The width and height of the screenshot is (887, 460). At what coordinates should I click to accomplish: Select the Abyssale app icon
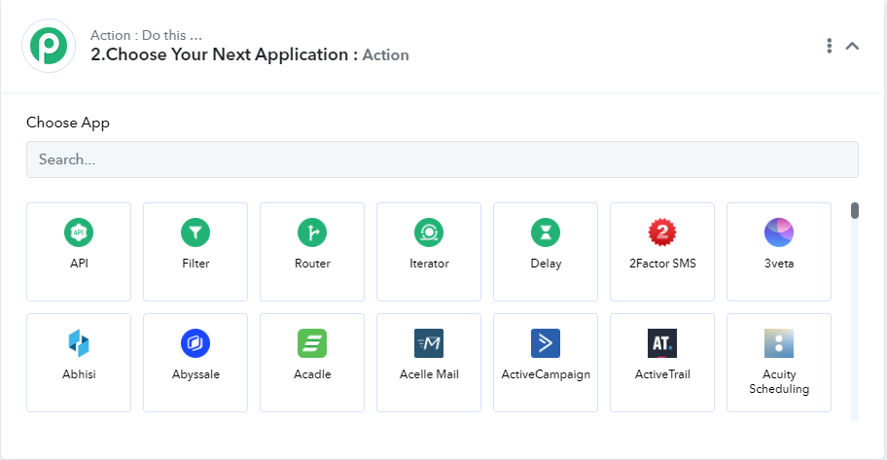click(195, 343)
